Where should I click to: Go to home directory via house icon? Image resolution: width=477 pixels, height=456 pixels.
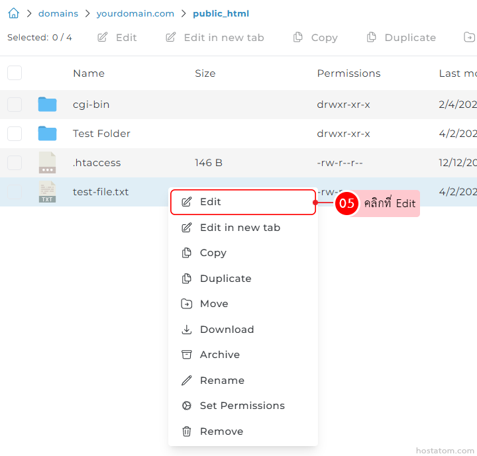click(x=13, y=13)
